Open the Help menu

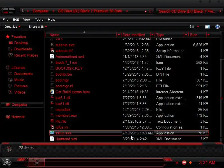(x=52, y=20)
